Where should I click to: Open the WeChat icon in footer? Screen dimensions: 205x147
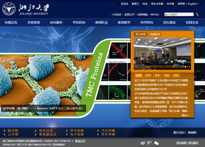click(x=156, y=143)
